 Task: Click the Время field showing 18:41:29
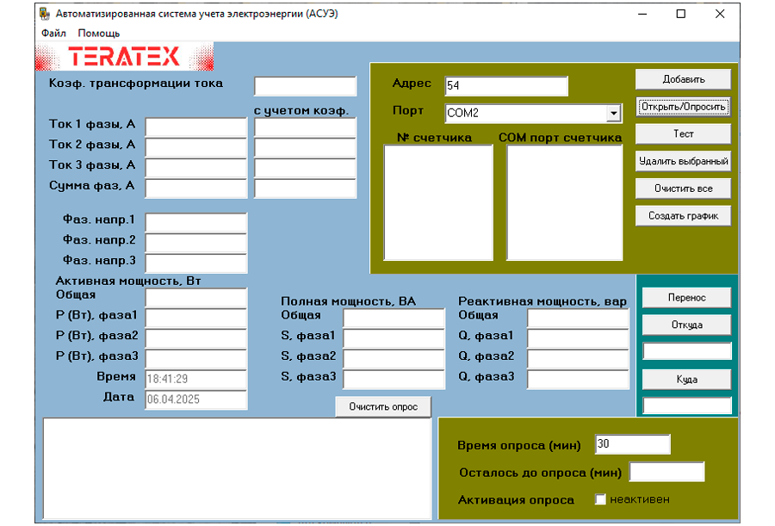point(196,379)
